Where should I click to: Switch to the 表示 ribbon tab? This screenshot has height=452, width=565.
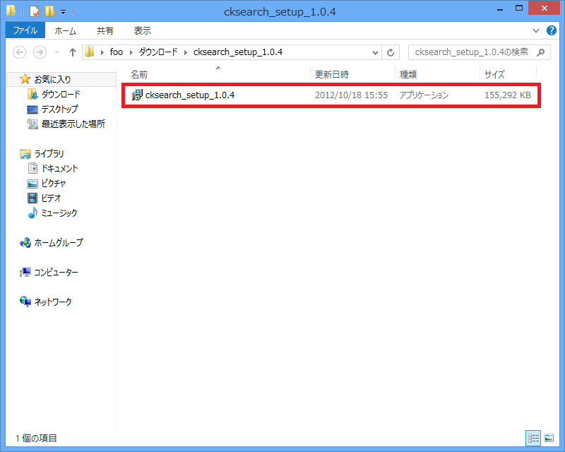pos(142,31)
